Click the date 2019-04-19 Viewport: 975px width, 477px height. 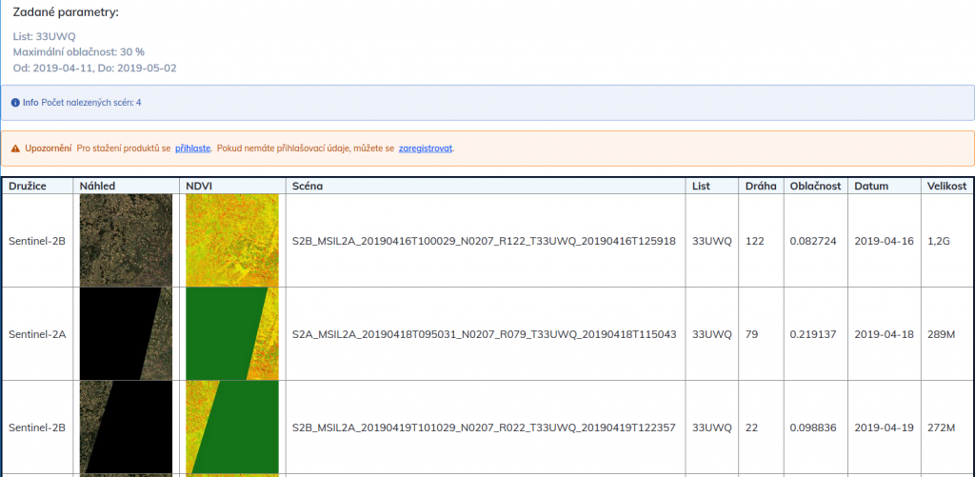click(x=885, y=427)
